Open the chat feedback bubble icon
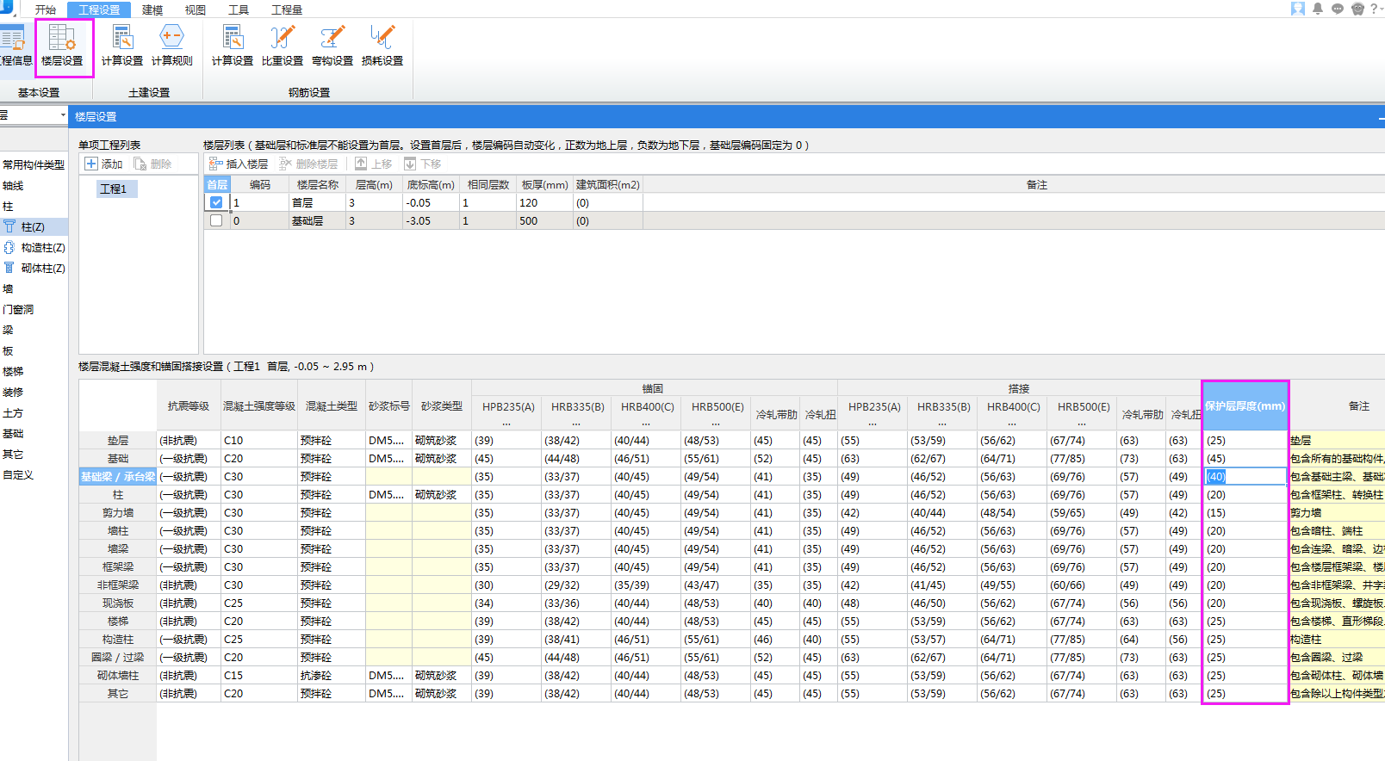1385x761 pixels. [x=1338, y=9]
